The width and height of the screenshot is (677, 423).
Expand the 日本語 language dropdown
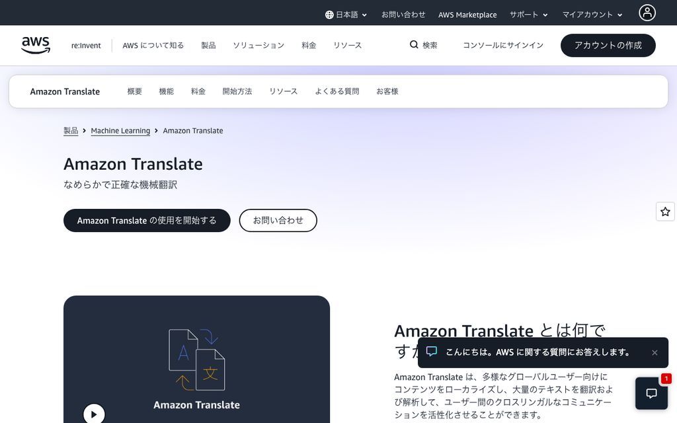coord(346,15)
